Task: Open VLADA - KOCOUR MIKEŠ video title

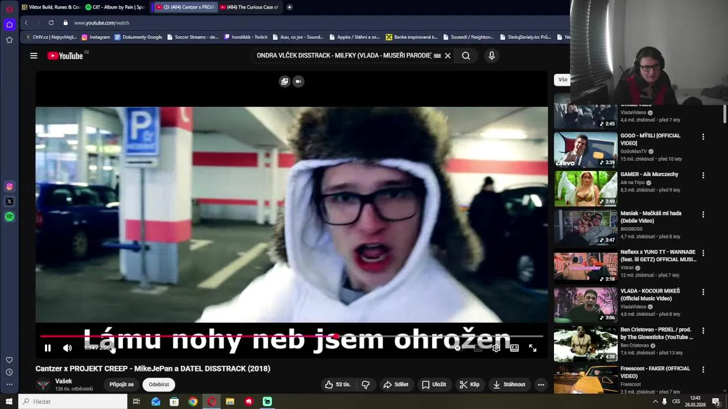Action: pos(650,294)
